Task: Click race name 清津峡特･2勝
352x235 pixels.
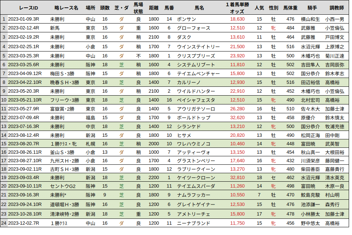Action: pyautogui.click(x=65, y=214)
